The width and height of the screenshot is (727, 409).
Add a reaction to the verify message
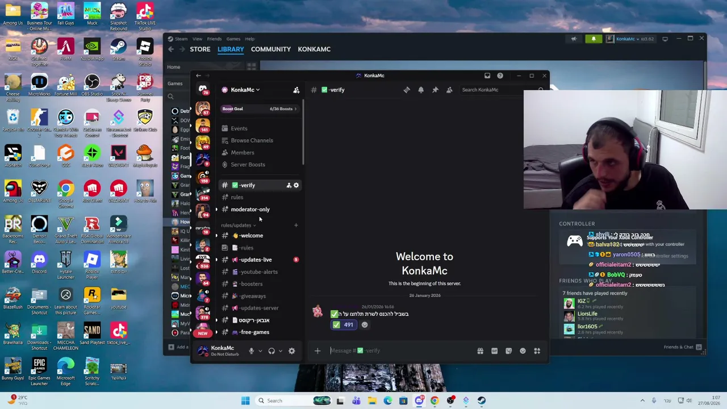coord(365,325)
